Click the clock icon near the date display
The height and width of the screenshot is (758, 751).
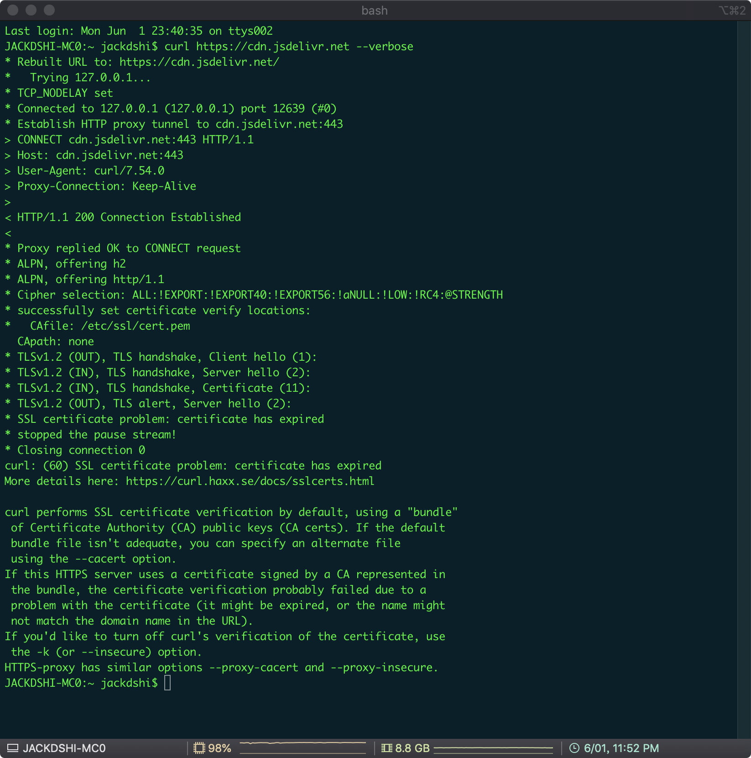pos(574,748)
